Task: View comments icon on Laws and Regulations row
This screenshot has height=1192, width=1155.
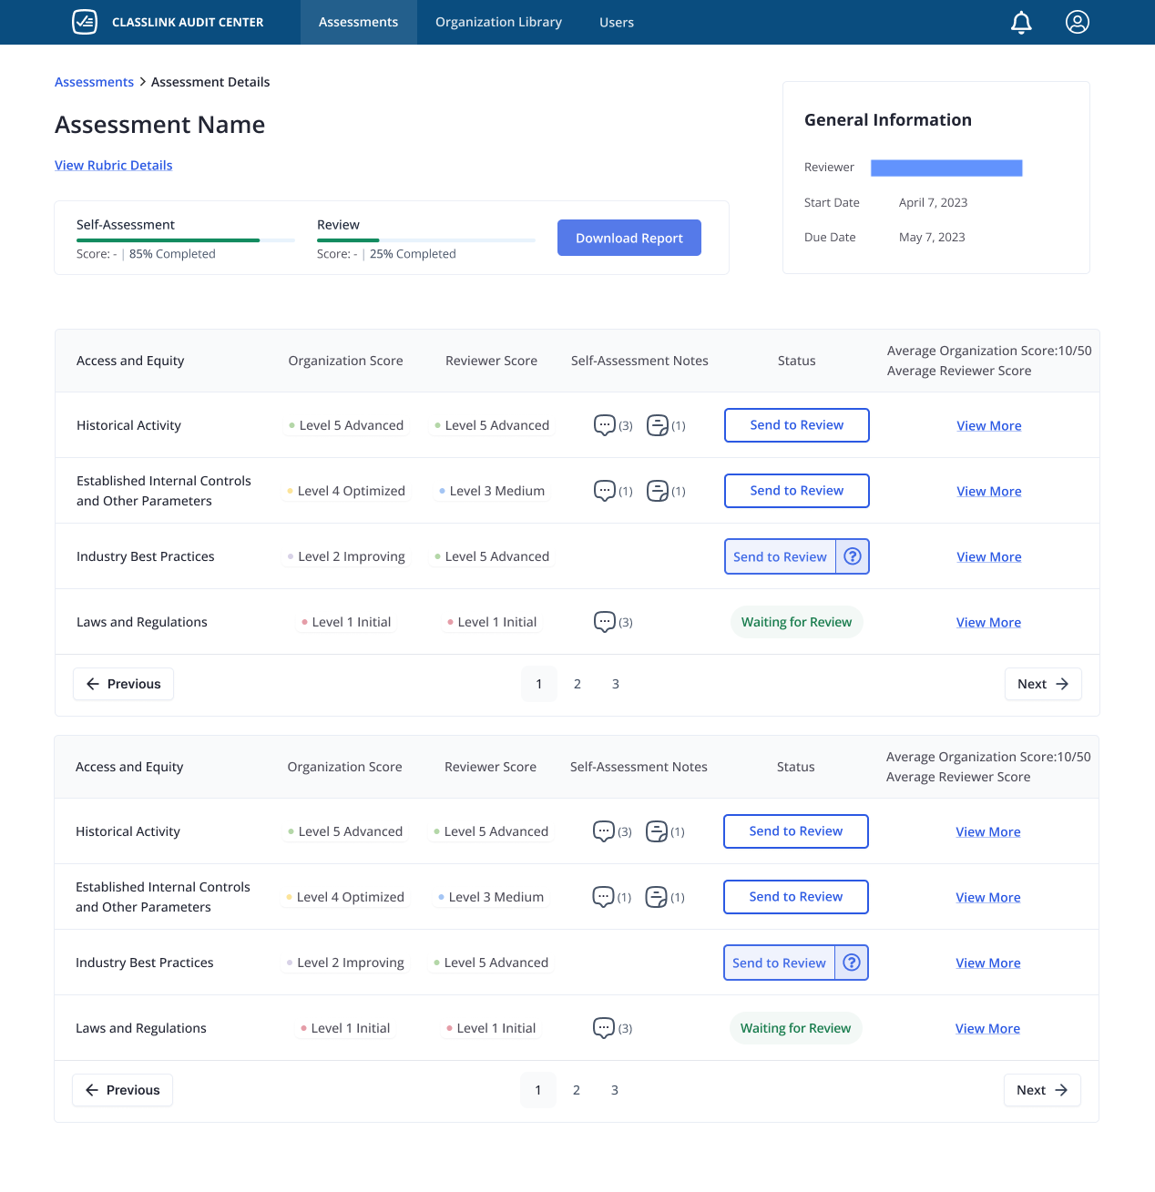Action: point(605,622)
